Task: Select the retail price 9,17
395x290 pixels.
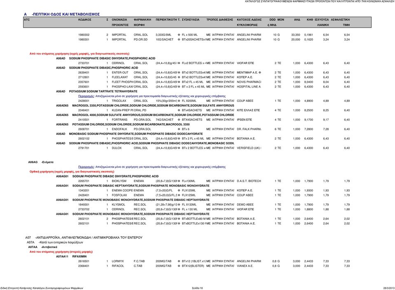Action: pyautogui.click(x=326, y=120)
